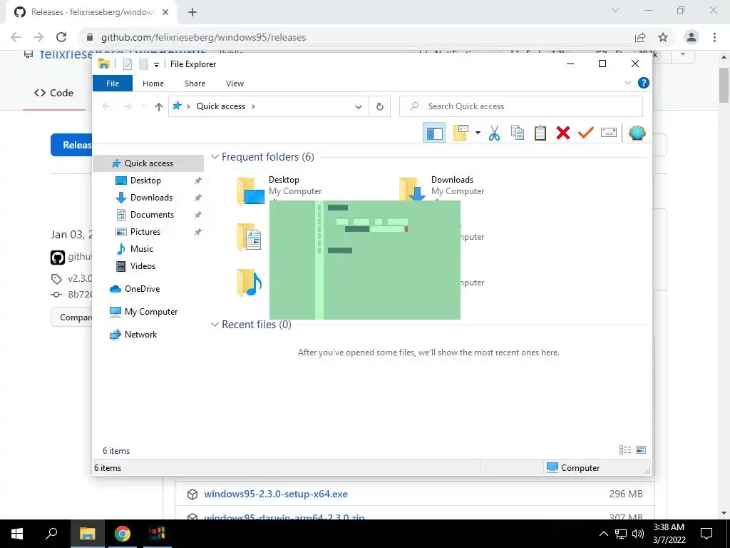The width and height of the screenshot is (730, 548).
Task: Click Chrome share page icon
Action: pyautogui.click(x=640, y=37)
